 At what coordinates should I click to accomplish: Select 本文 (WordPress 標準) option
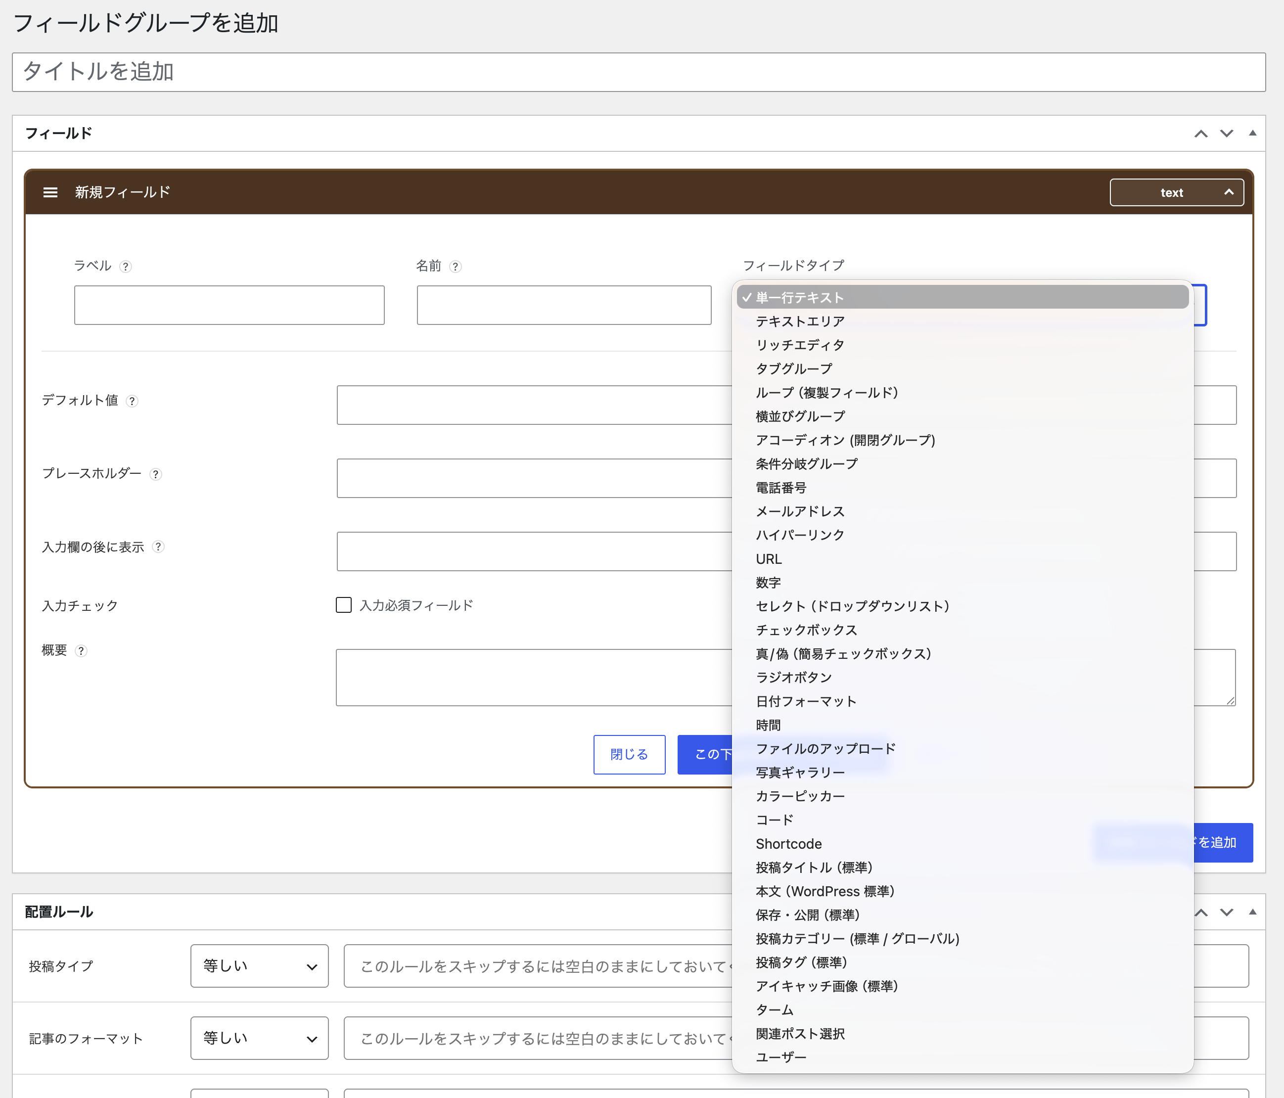pyautogui.click(x=963, y=891)
